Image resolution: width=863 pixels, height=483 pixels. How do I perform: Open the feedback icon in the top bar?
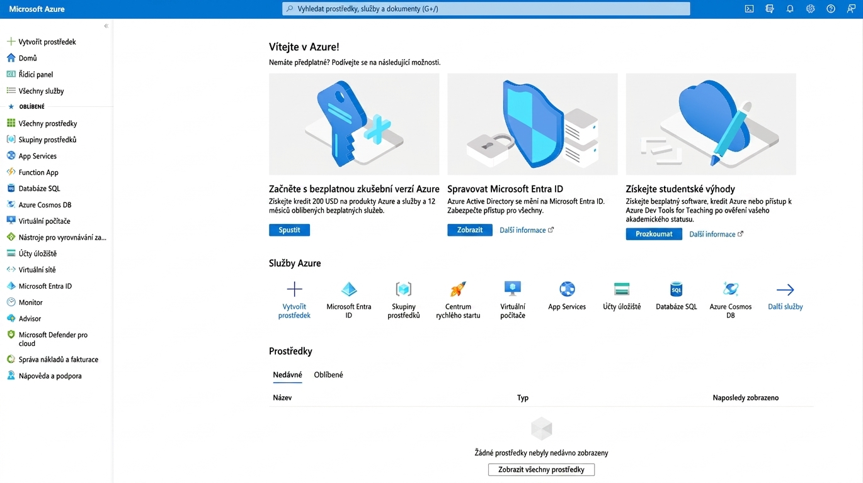[851, 9]
